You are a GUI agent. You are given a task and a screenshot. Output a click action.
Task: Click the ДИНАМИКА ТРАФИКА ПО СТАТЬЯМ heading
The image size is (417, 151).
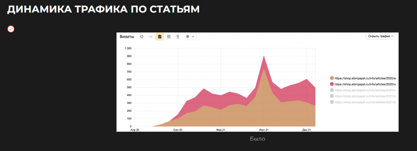(x=103, y=9)
